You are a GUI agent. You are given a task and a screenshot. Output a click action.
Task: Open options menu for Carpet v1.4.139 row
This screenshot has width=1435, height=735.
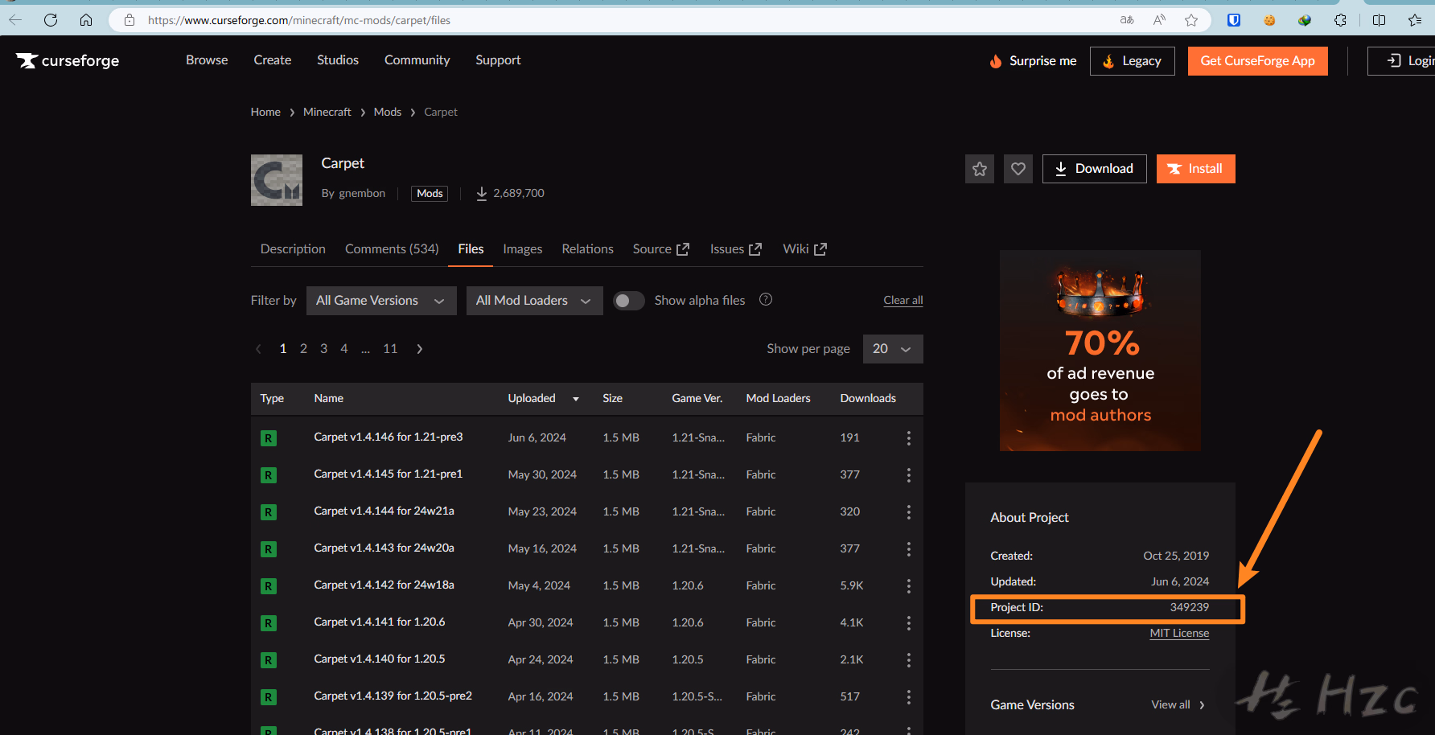click(909, 696)
